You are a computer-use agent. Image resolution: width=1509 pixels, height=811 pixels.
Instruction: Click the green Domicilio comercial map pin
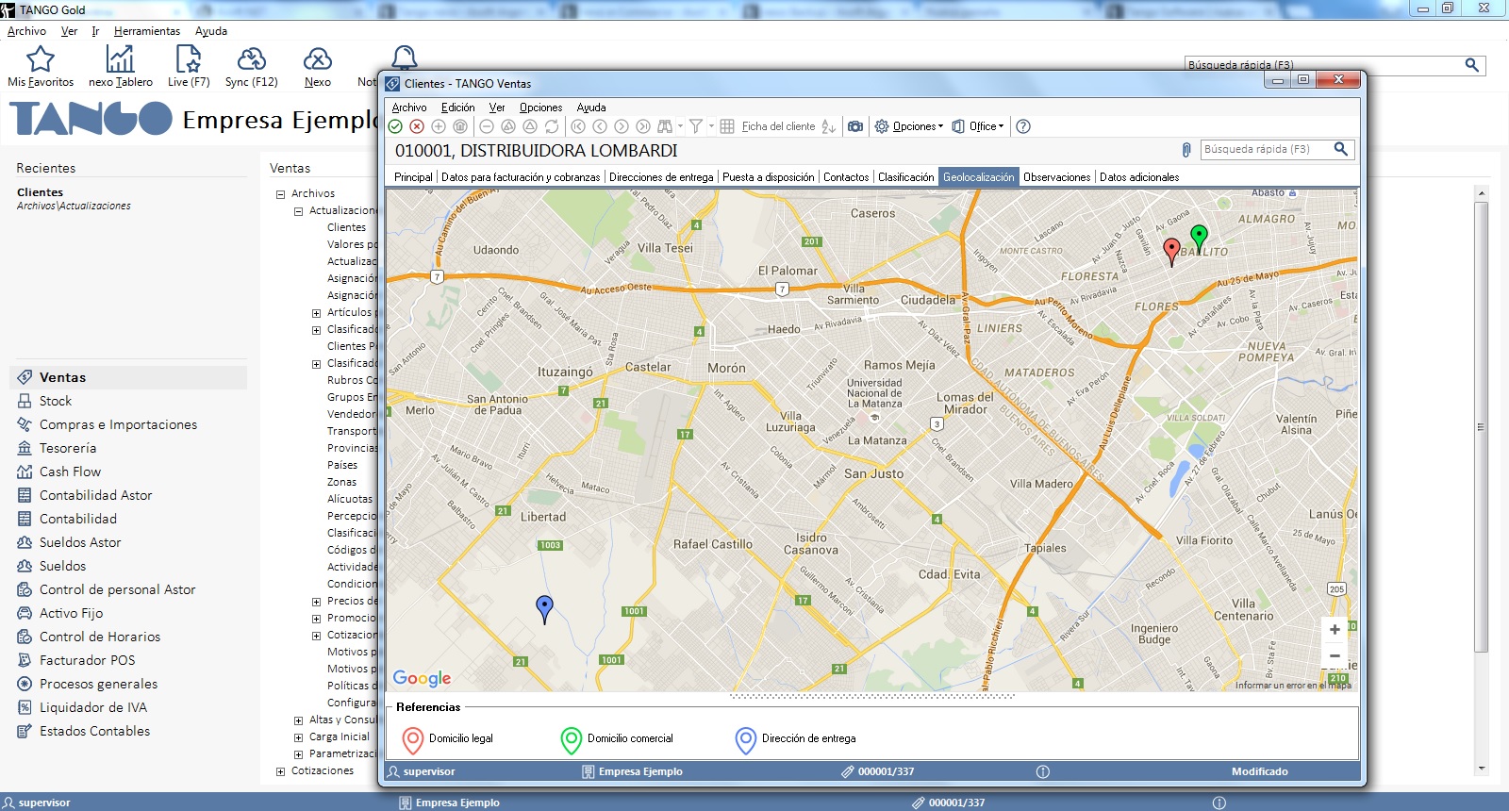pyautogui.click(x=1199, y=238)
